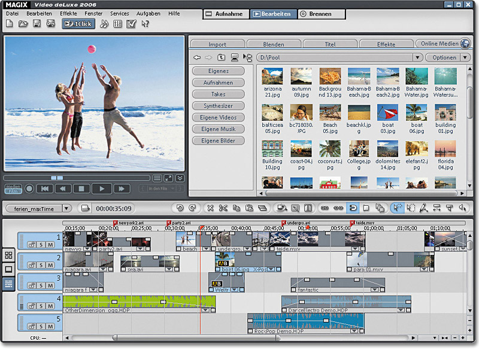Image resolution: width=479 pixels, height=359 pixels.
Task: Open a project with the folder icon
Action: tap(23, 23)
